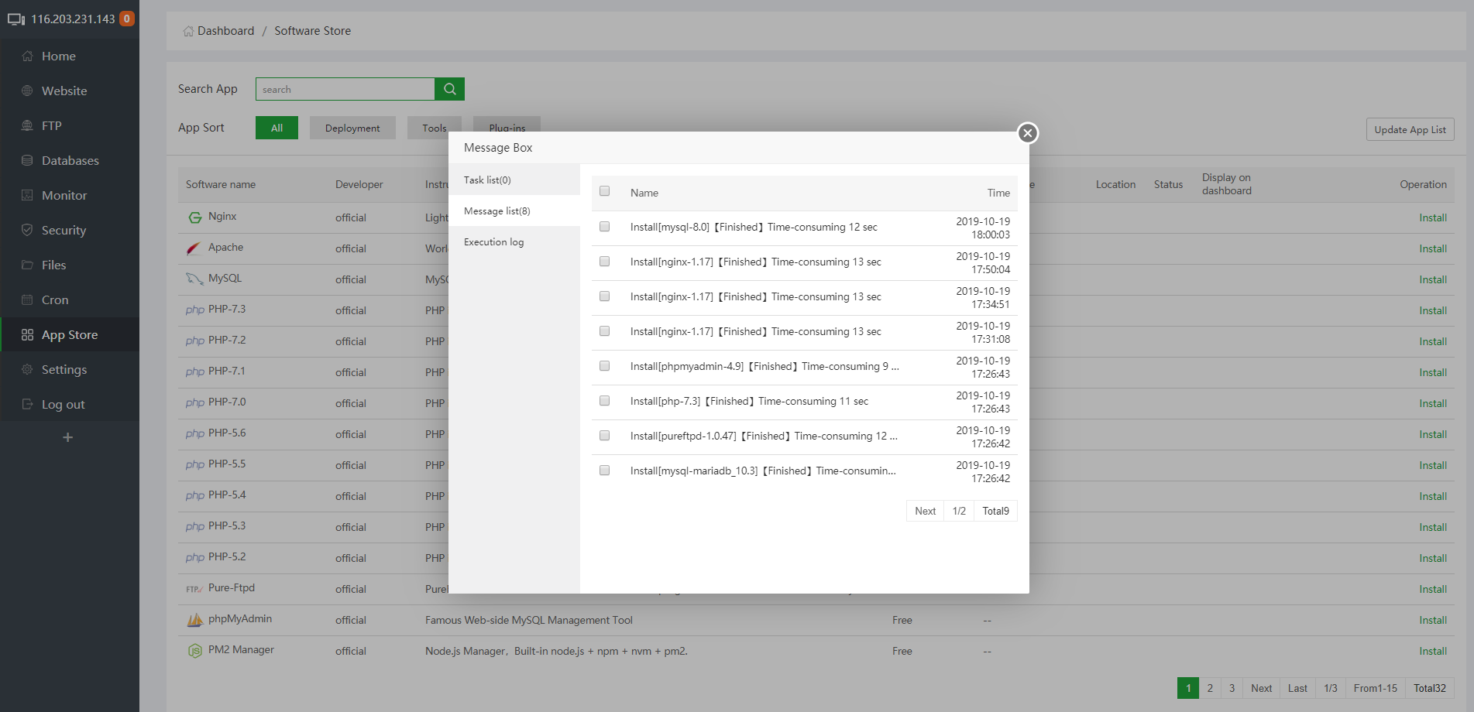
Task: Close the Message Box dialog
Action: pos(1028,133)
